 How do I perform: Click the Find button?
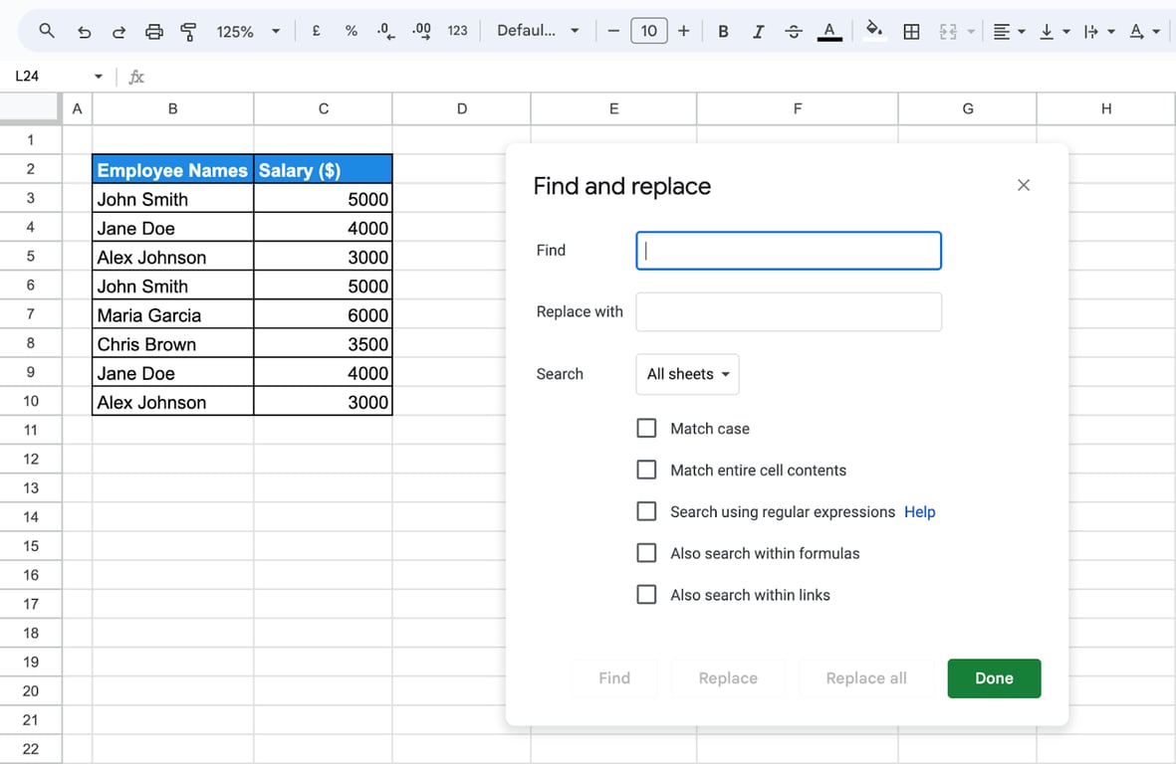[x=614, y=677]
